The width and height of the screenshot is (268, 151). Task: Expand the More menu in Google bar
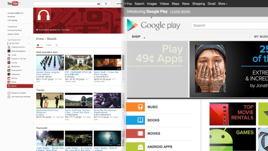click(223, 4)
